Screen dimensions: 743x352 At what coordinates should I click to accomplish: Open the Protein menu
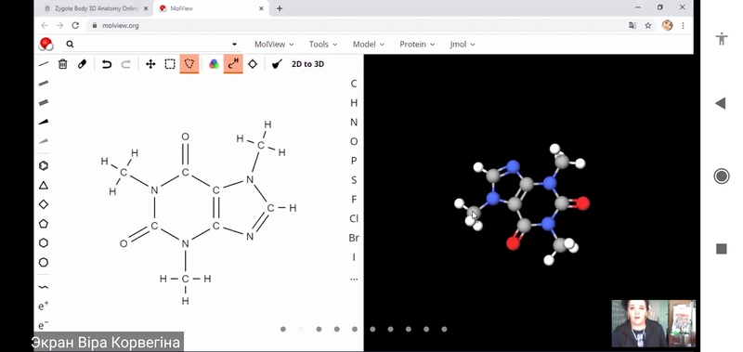pyautogui.click(x=417, y=44)
